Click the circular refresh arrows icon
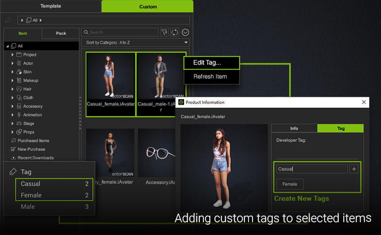This screenshot has height=235, width=381. click(x=175, y=32)
